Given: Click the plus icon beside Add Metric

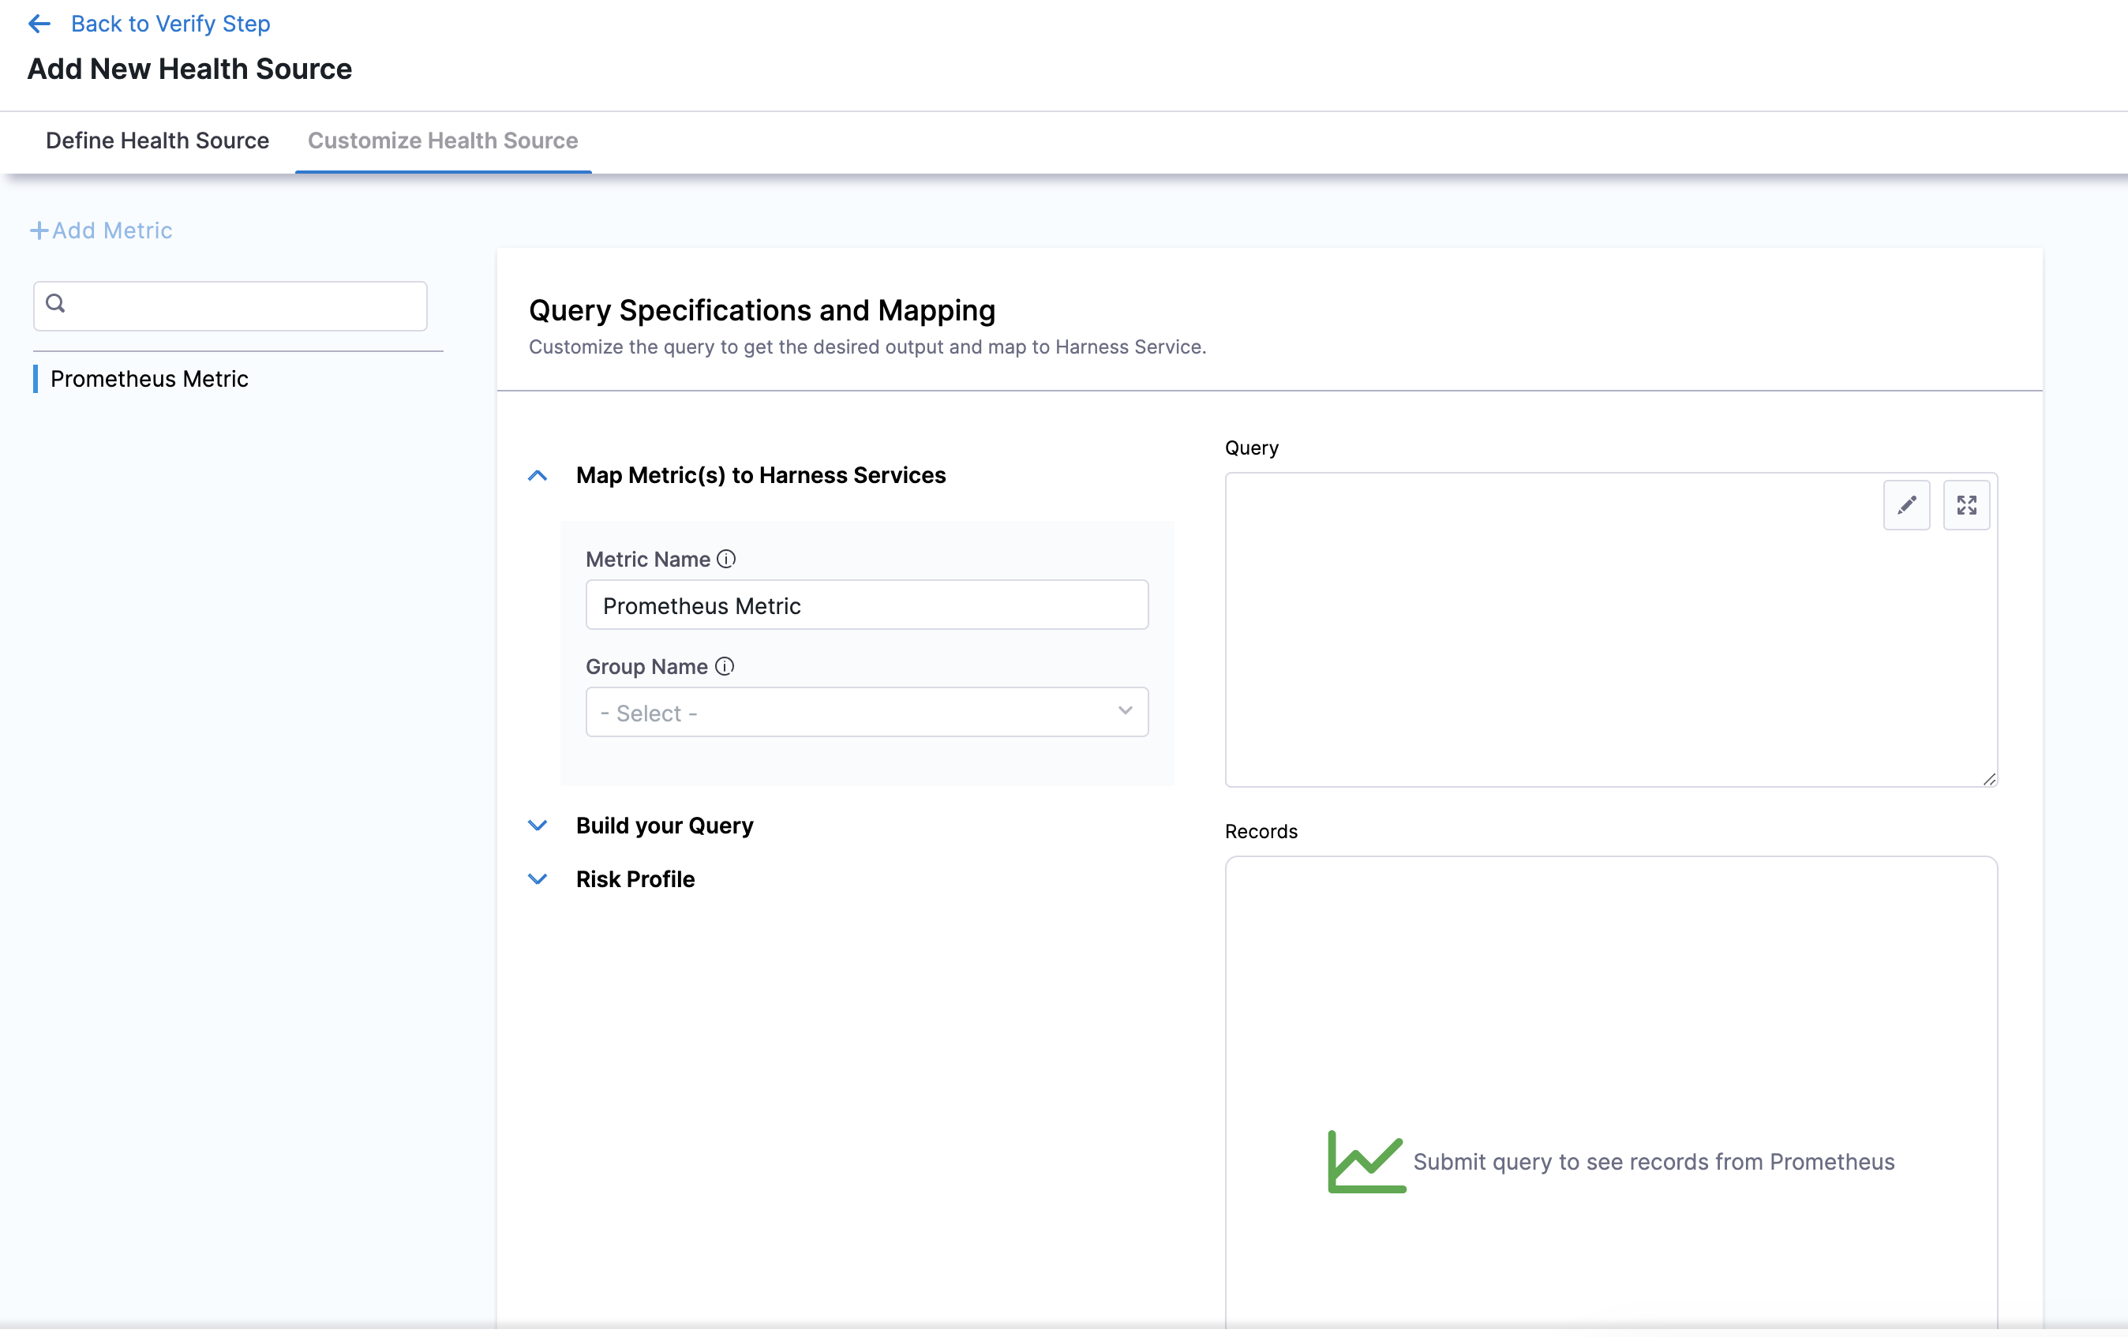Looking at the screenshot, I should (x=39, y=230).
